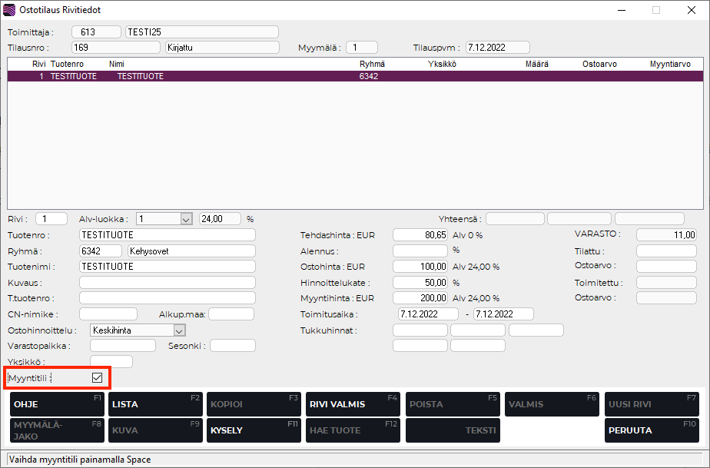Focus the Hinnoittelukate field

tap(420, 283)
